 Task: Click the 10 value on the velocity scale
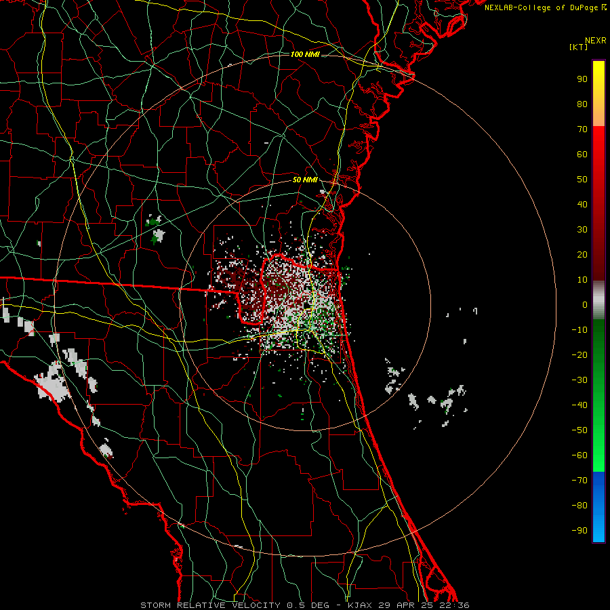click(582, 280)
